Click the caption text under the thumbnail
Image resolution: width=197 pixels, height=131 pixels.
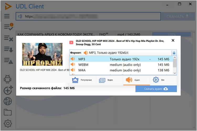(45, 70)
